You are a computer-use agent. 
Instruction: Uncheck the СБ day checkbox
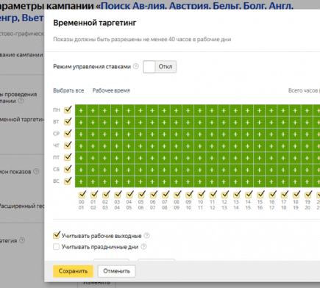click(68, 169)
